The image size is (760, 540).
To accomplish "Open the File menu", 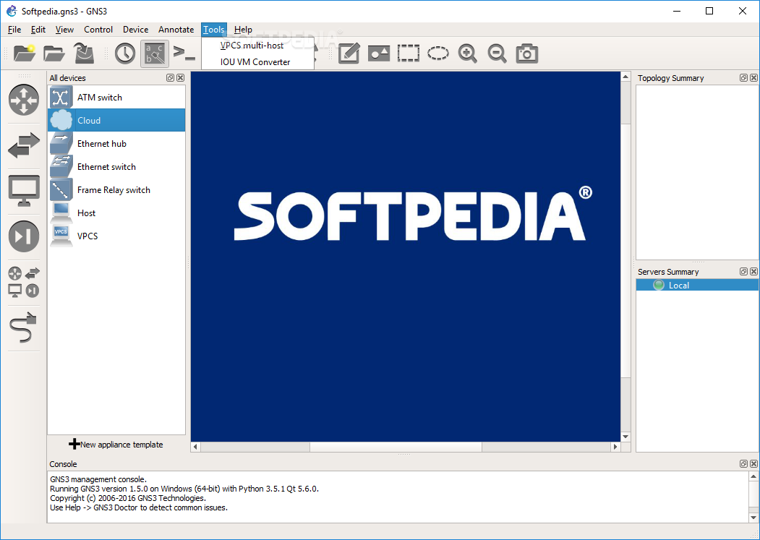I will (x=14, y=30).
